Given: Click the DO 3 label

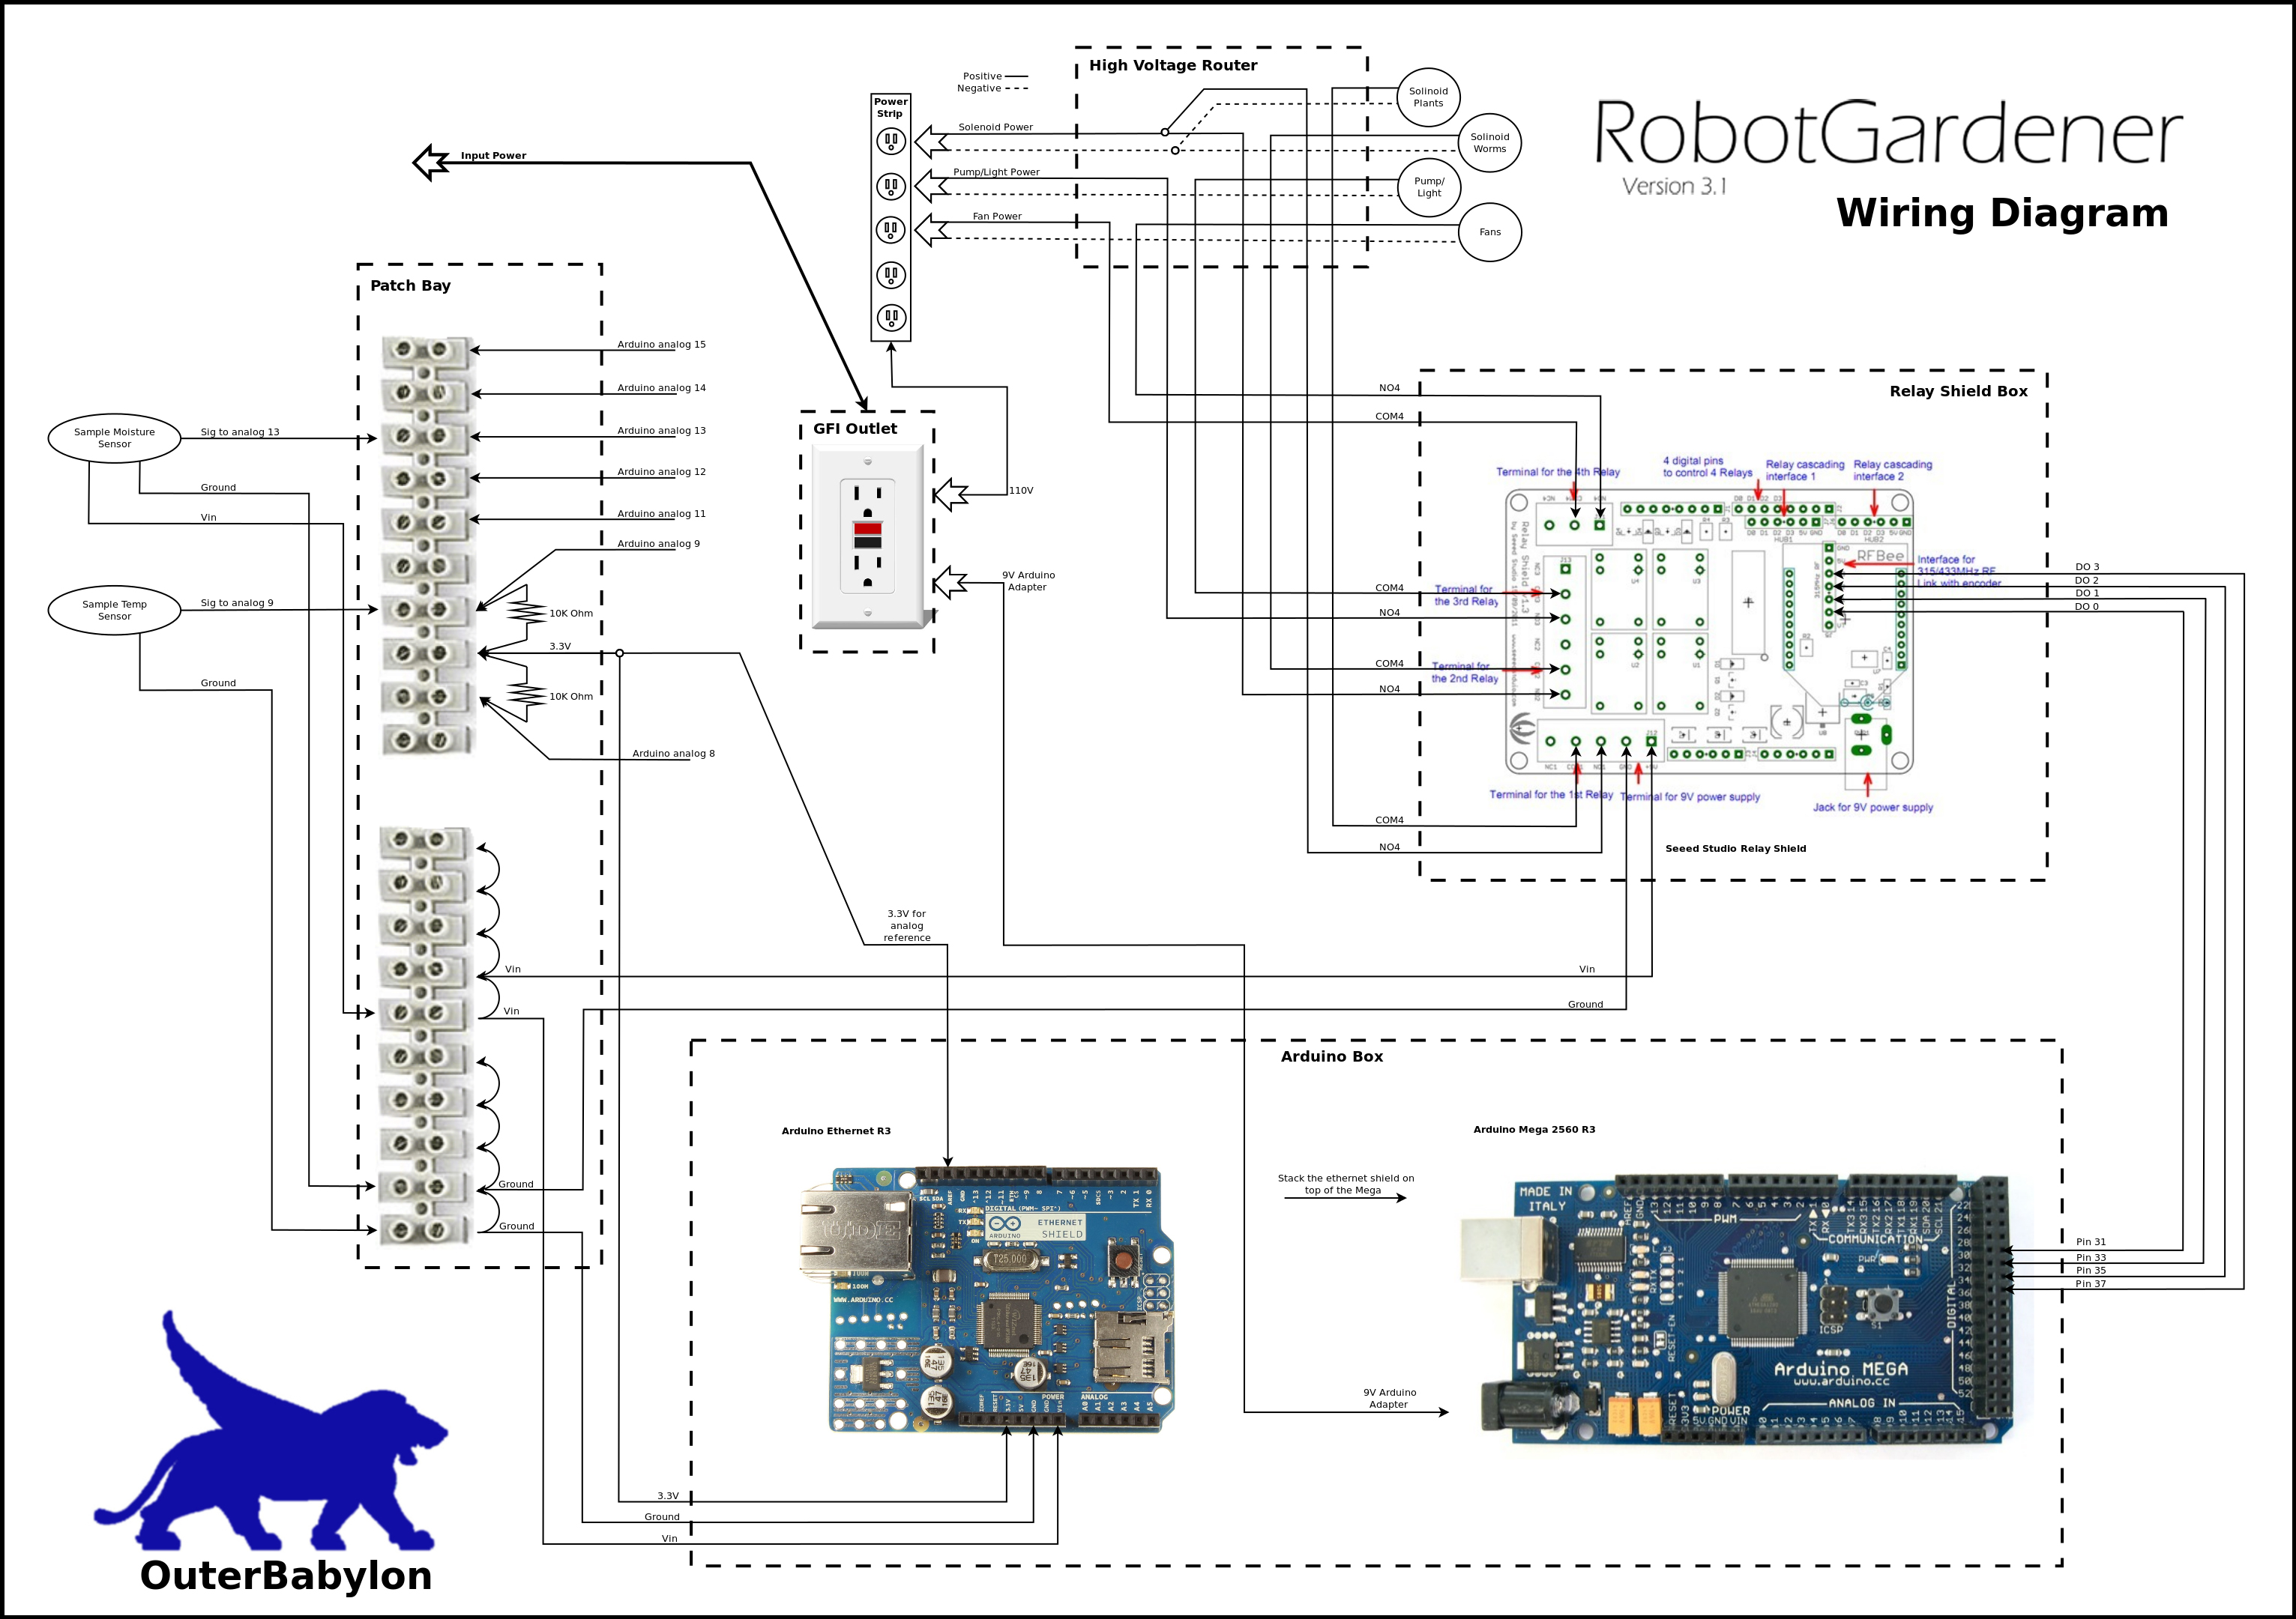Looking at the screenshot, I should click(x=2087, y=566).
